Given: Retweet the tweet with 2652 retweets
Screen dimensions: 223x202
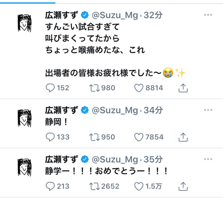Looking at the screenshot, I should 95,186.
